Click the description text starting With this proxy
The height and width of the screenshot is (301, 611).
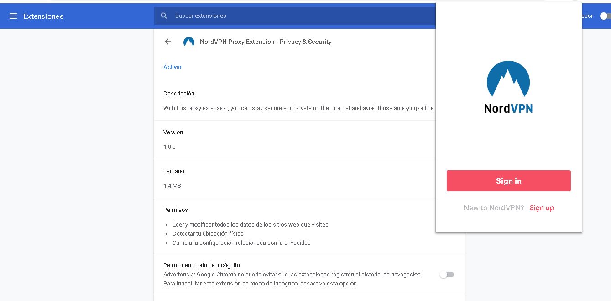(298, 108)
